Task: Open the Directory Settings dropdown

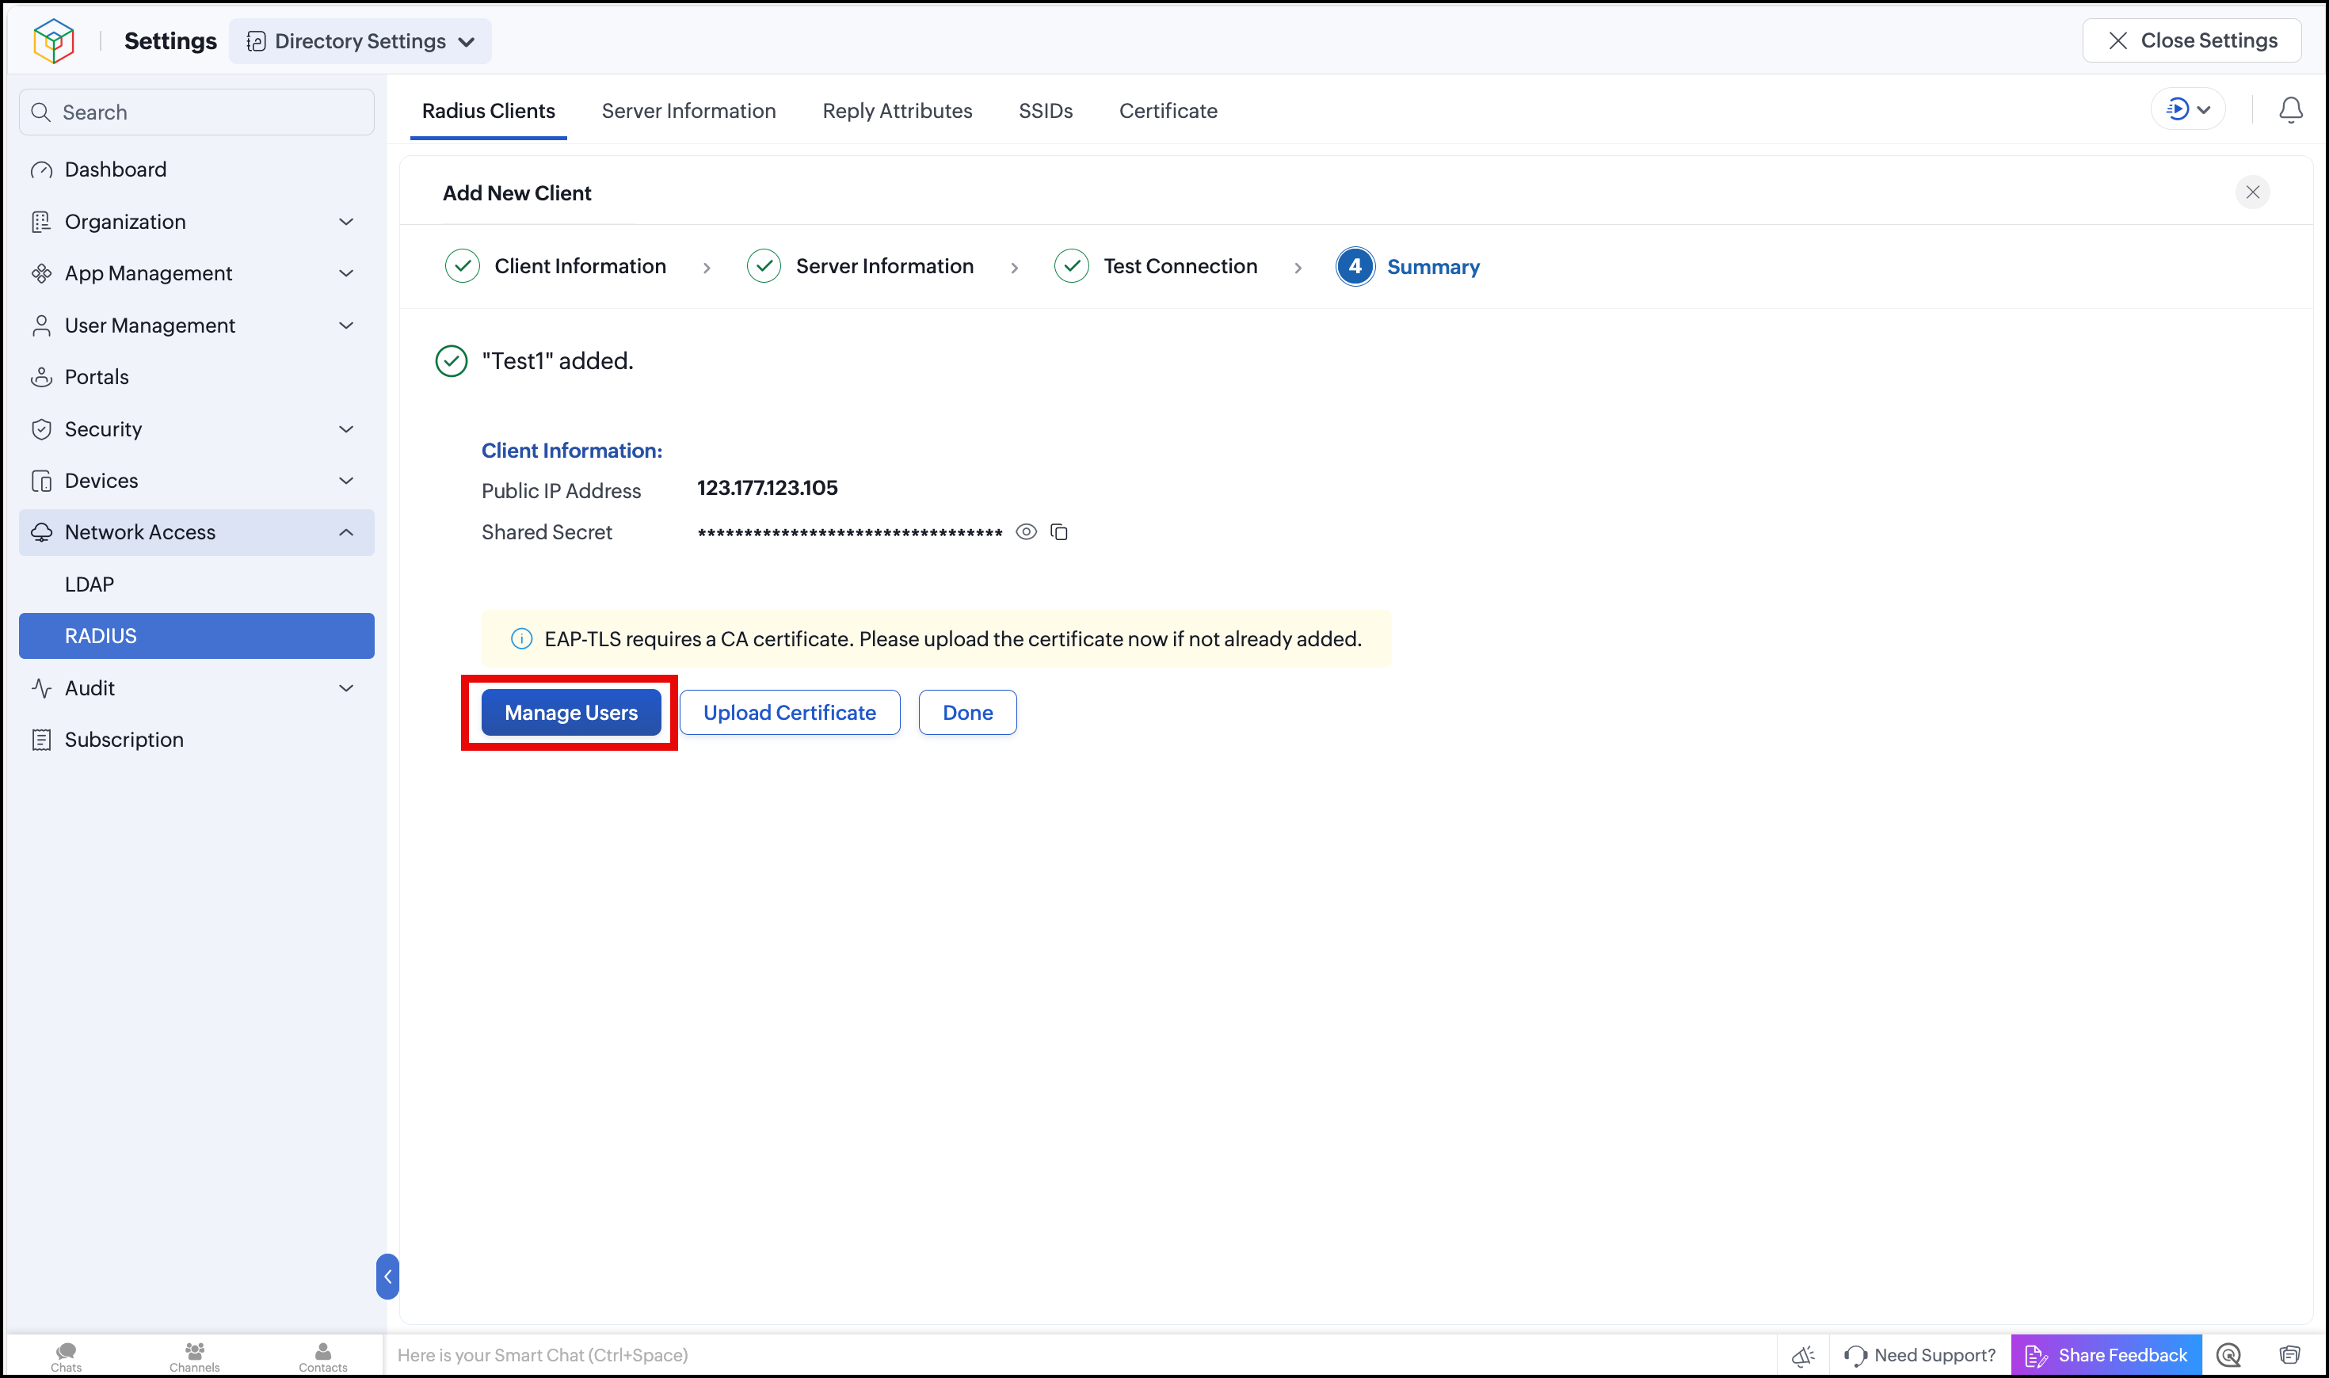Action: (360, 41)
